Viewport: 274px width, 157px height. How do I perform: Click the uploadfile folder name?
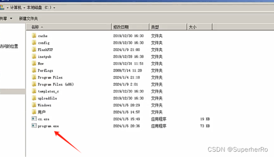[47, 98]
